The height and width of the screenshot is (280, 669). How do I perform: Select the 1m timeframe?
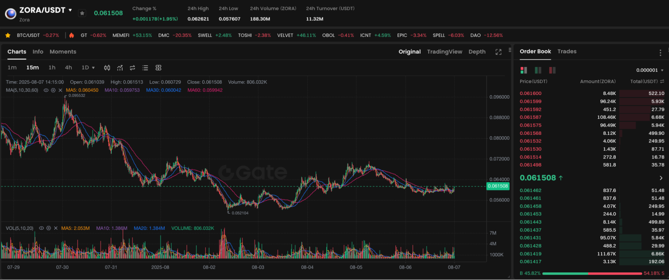12,68
